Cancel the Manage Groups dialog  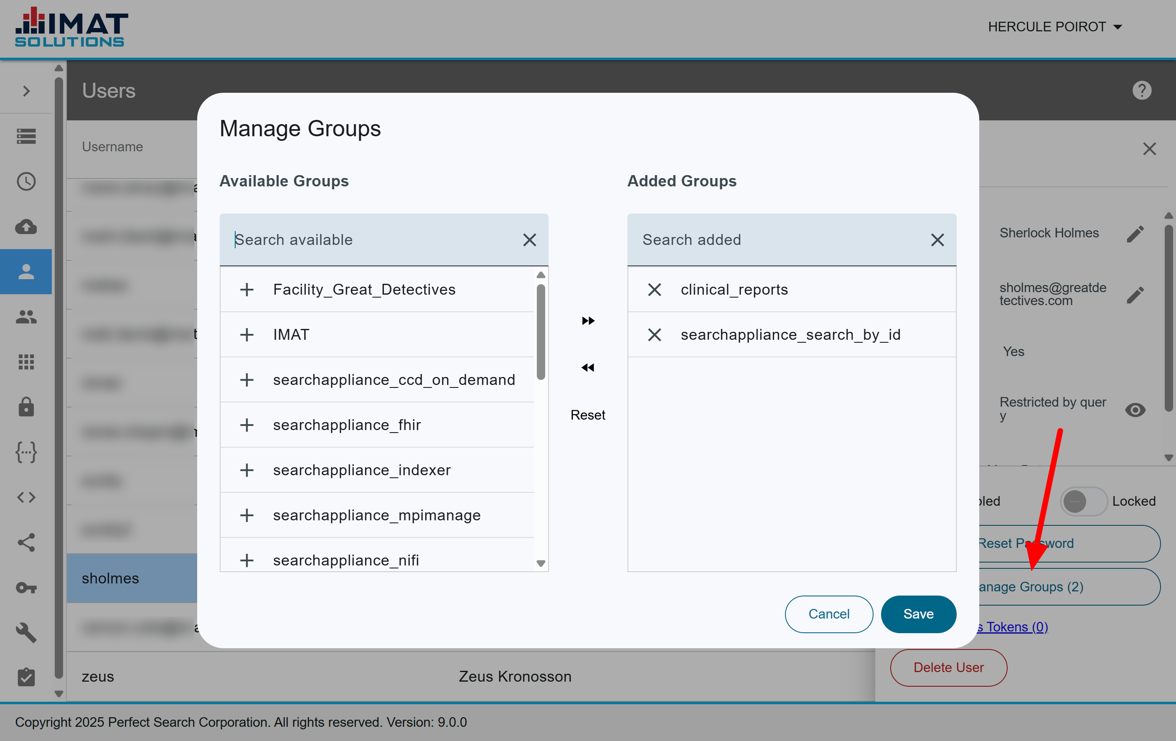tap(829, 614)
